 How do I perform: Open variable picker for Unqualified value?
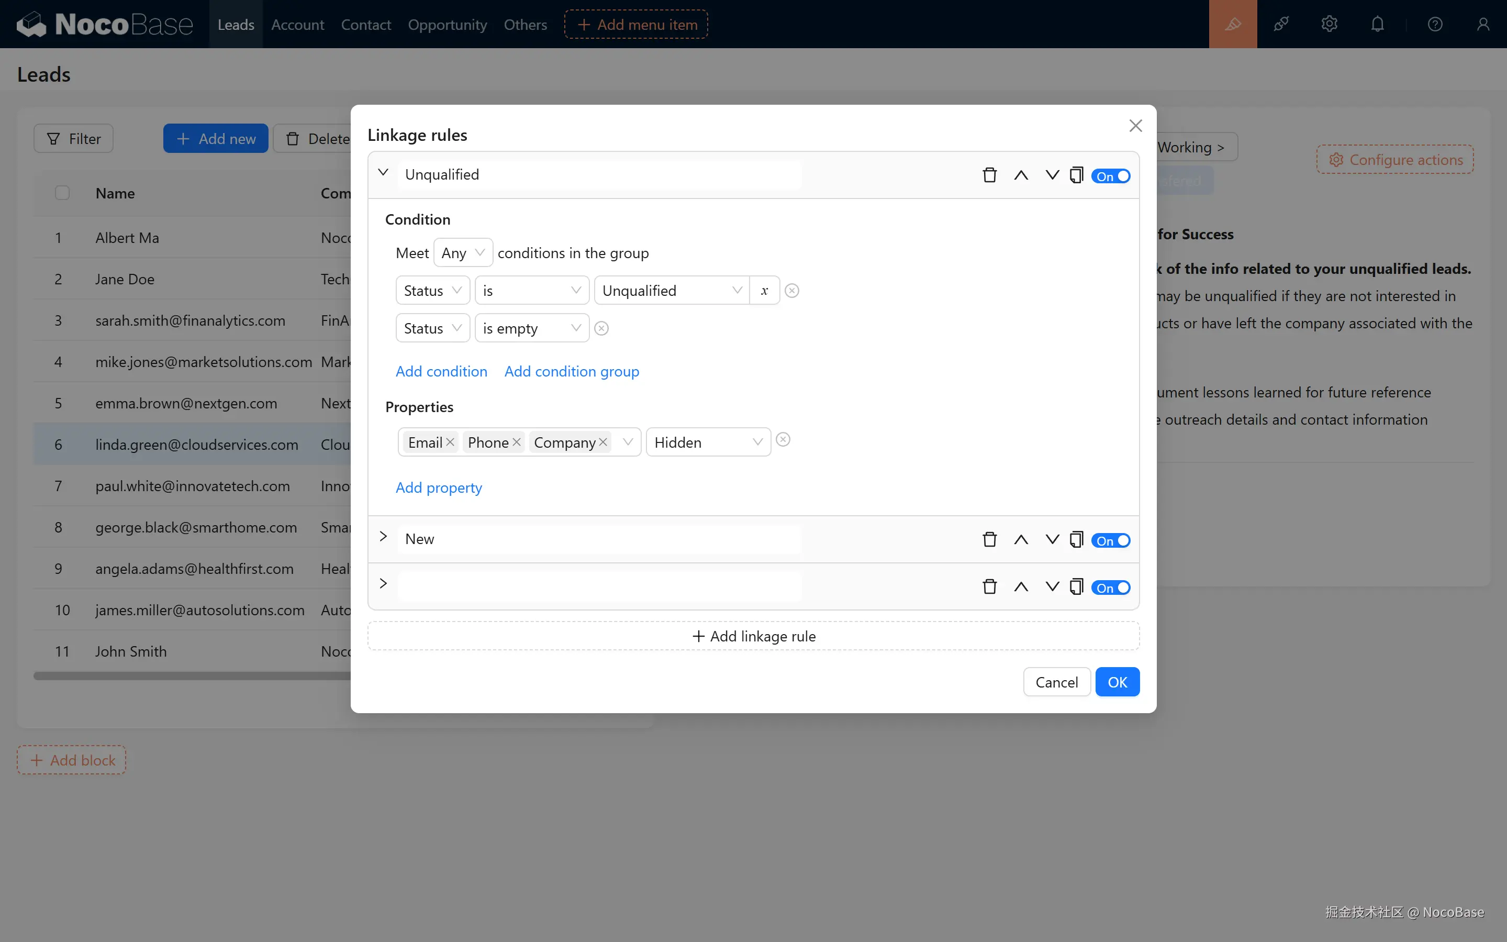coord(764,291)
